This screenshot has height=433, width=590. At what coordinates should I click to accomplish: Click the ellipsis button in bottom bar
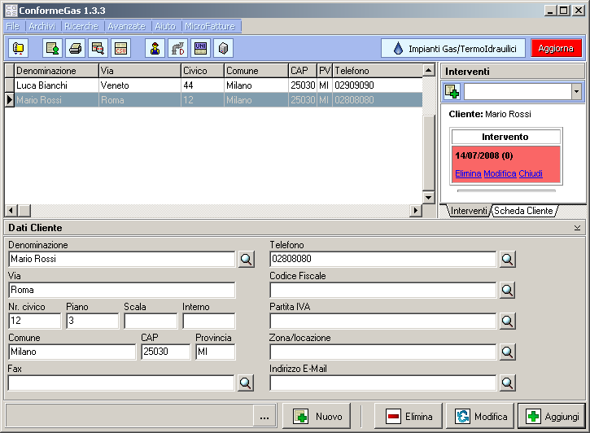[x=264, y=417]
